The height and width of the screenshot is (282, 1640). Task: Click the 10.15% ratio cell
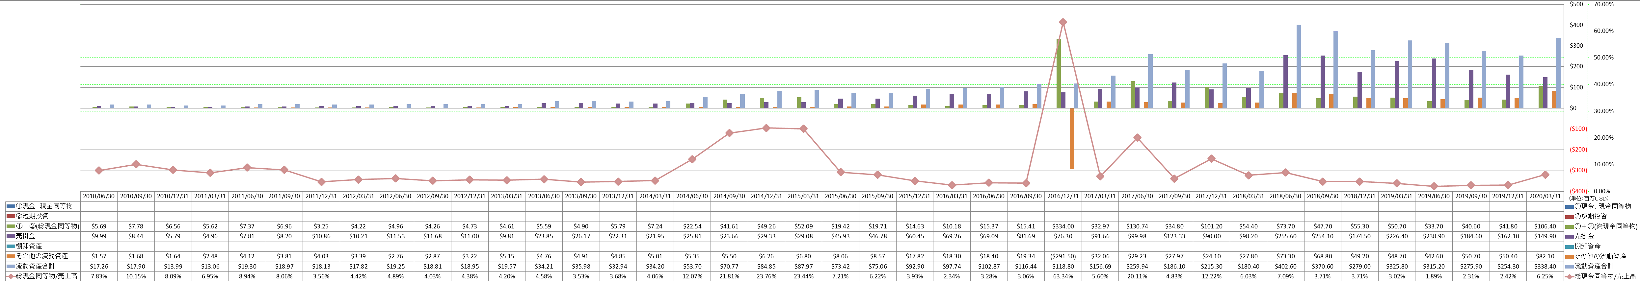tap(136, 276)
